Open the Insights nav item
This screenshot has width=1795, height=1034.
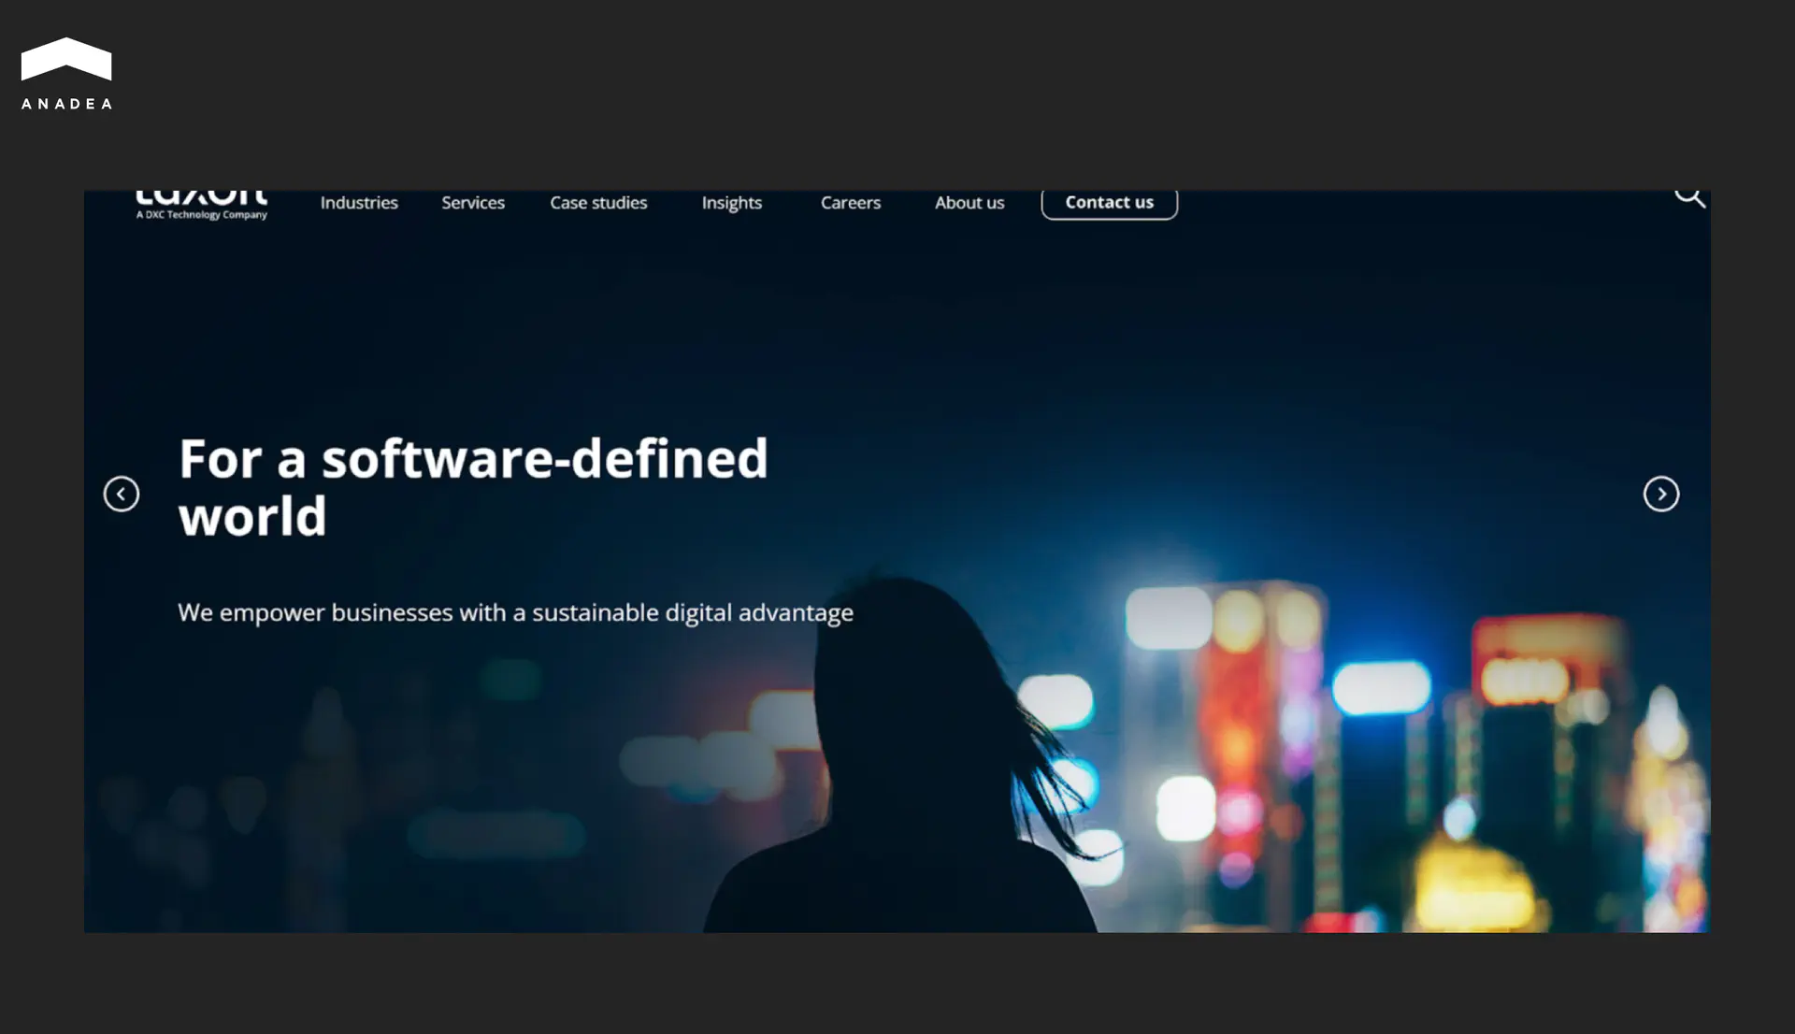point(731,203)
